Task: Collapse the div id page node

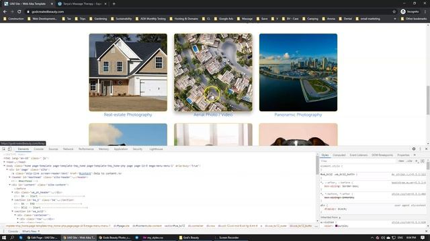Action: 7,169
